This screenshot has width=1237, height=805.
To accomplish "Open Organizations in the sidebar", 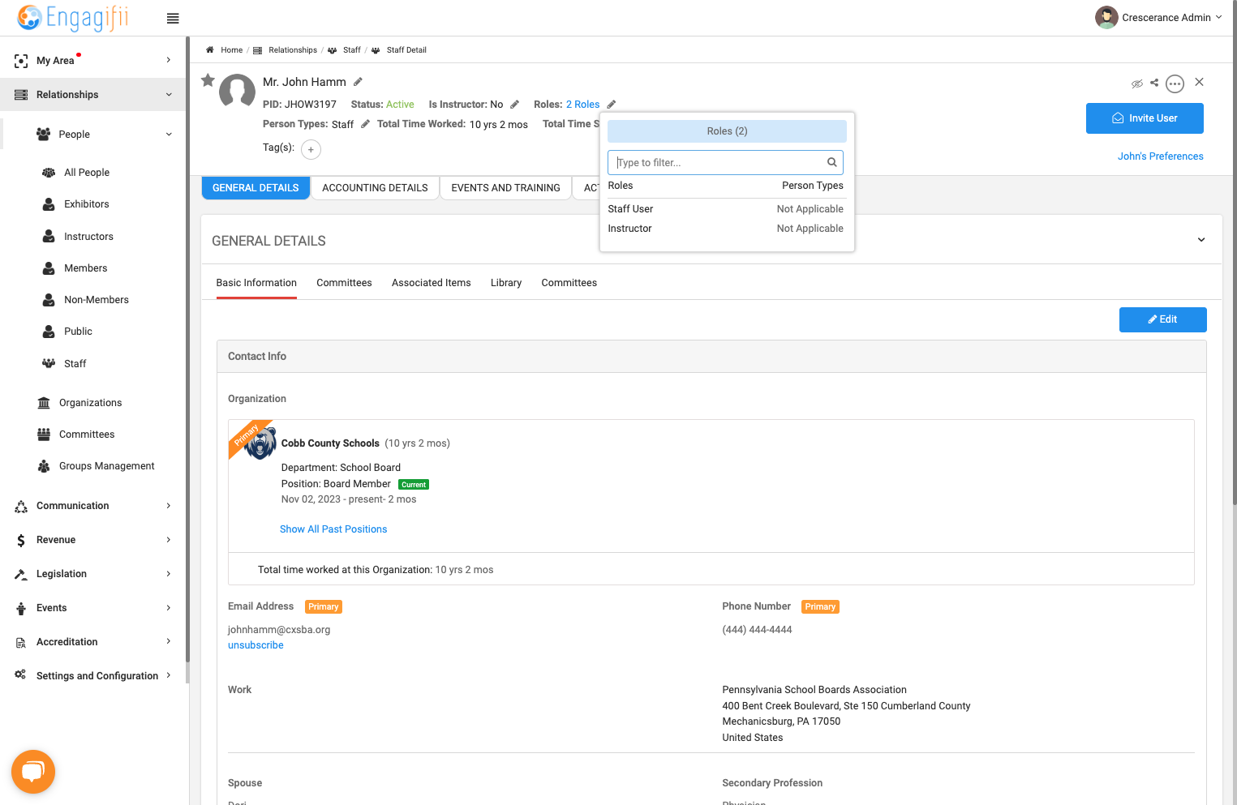I will (90, 403).
